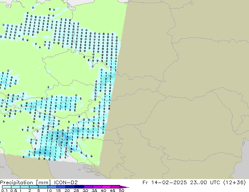
Task: Click the 5–10 mm legend color box
Action: (43, 187)
